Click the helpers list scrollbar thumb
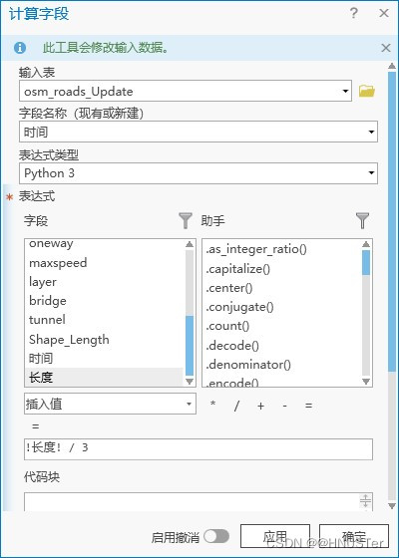This screenshot has height=558, width=399. [366, 262]
